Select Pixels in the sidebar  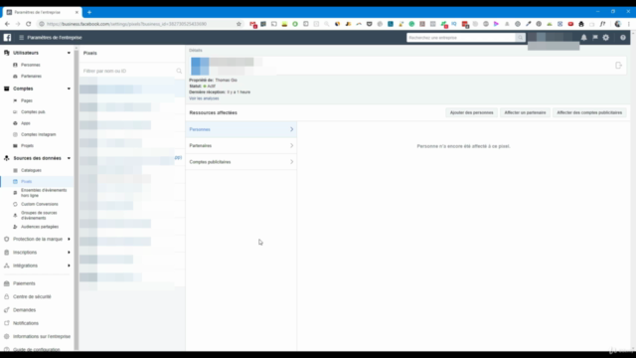tap(27, 181)
